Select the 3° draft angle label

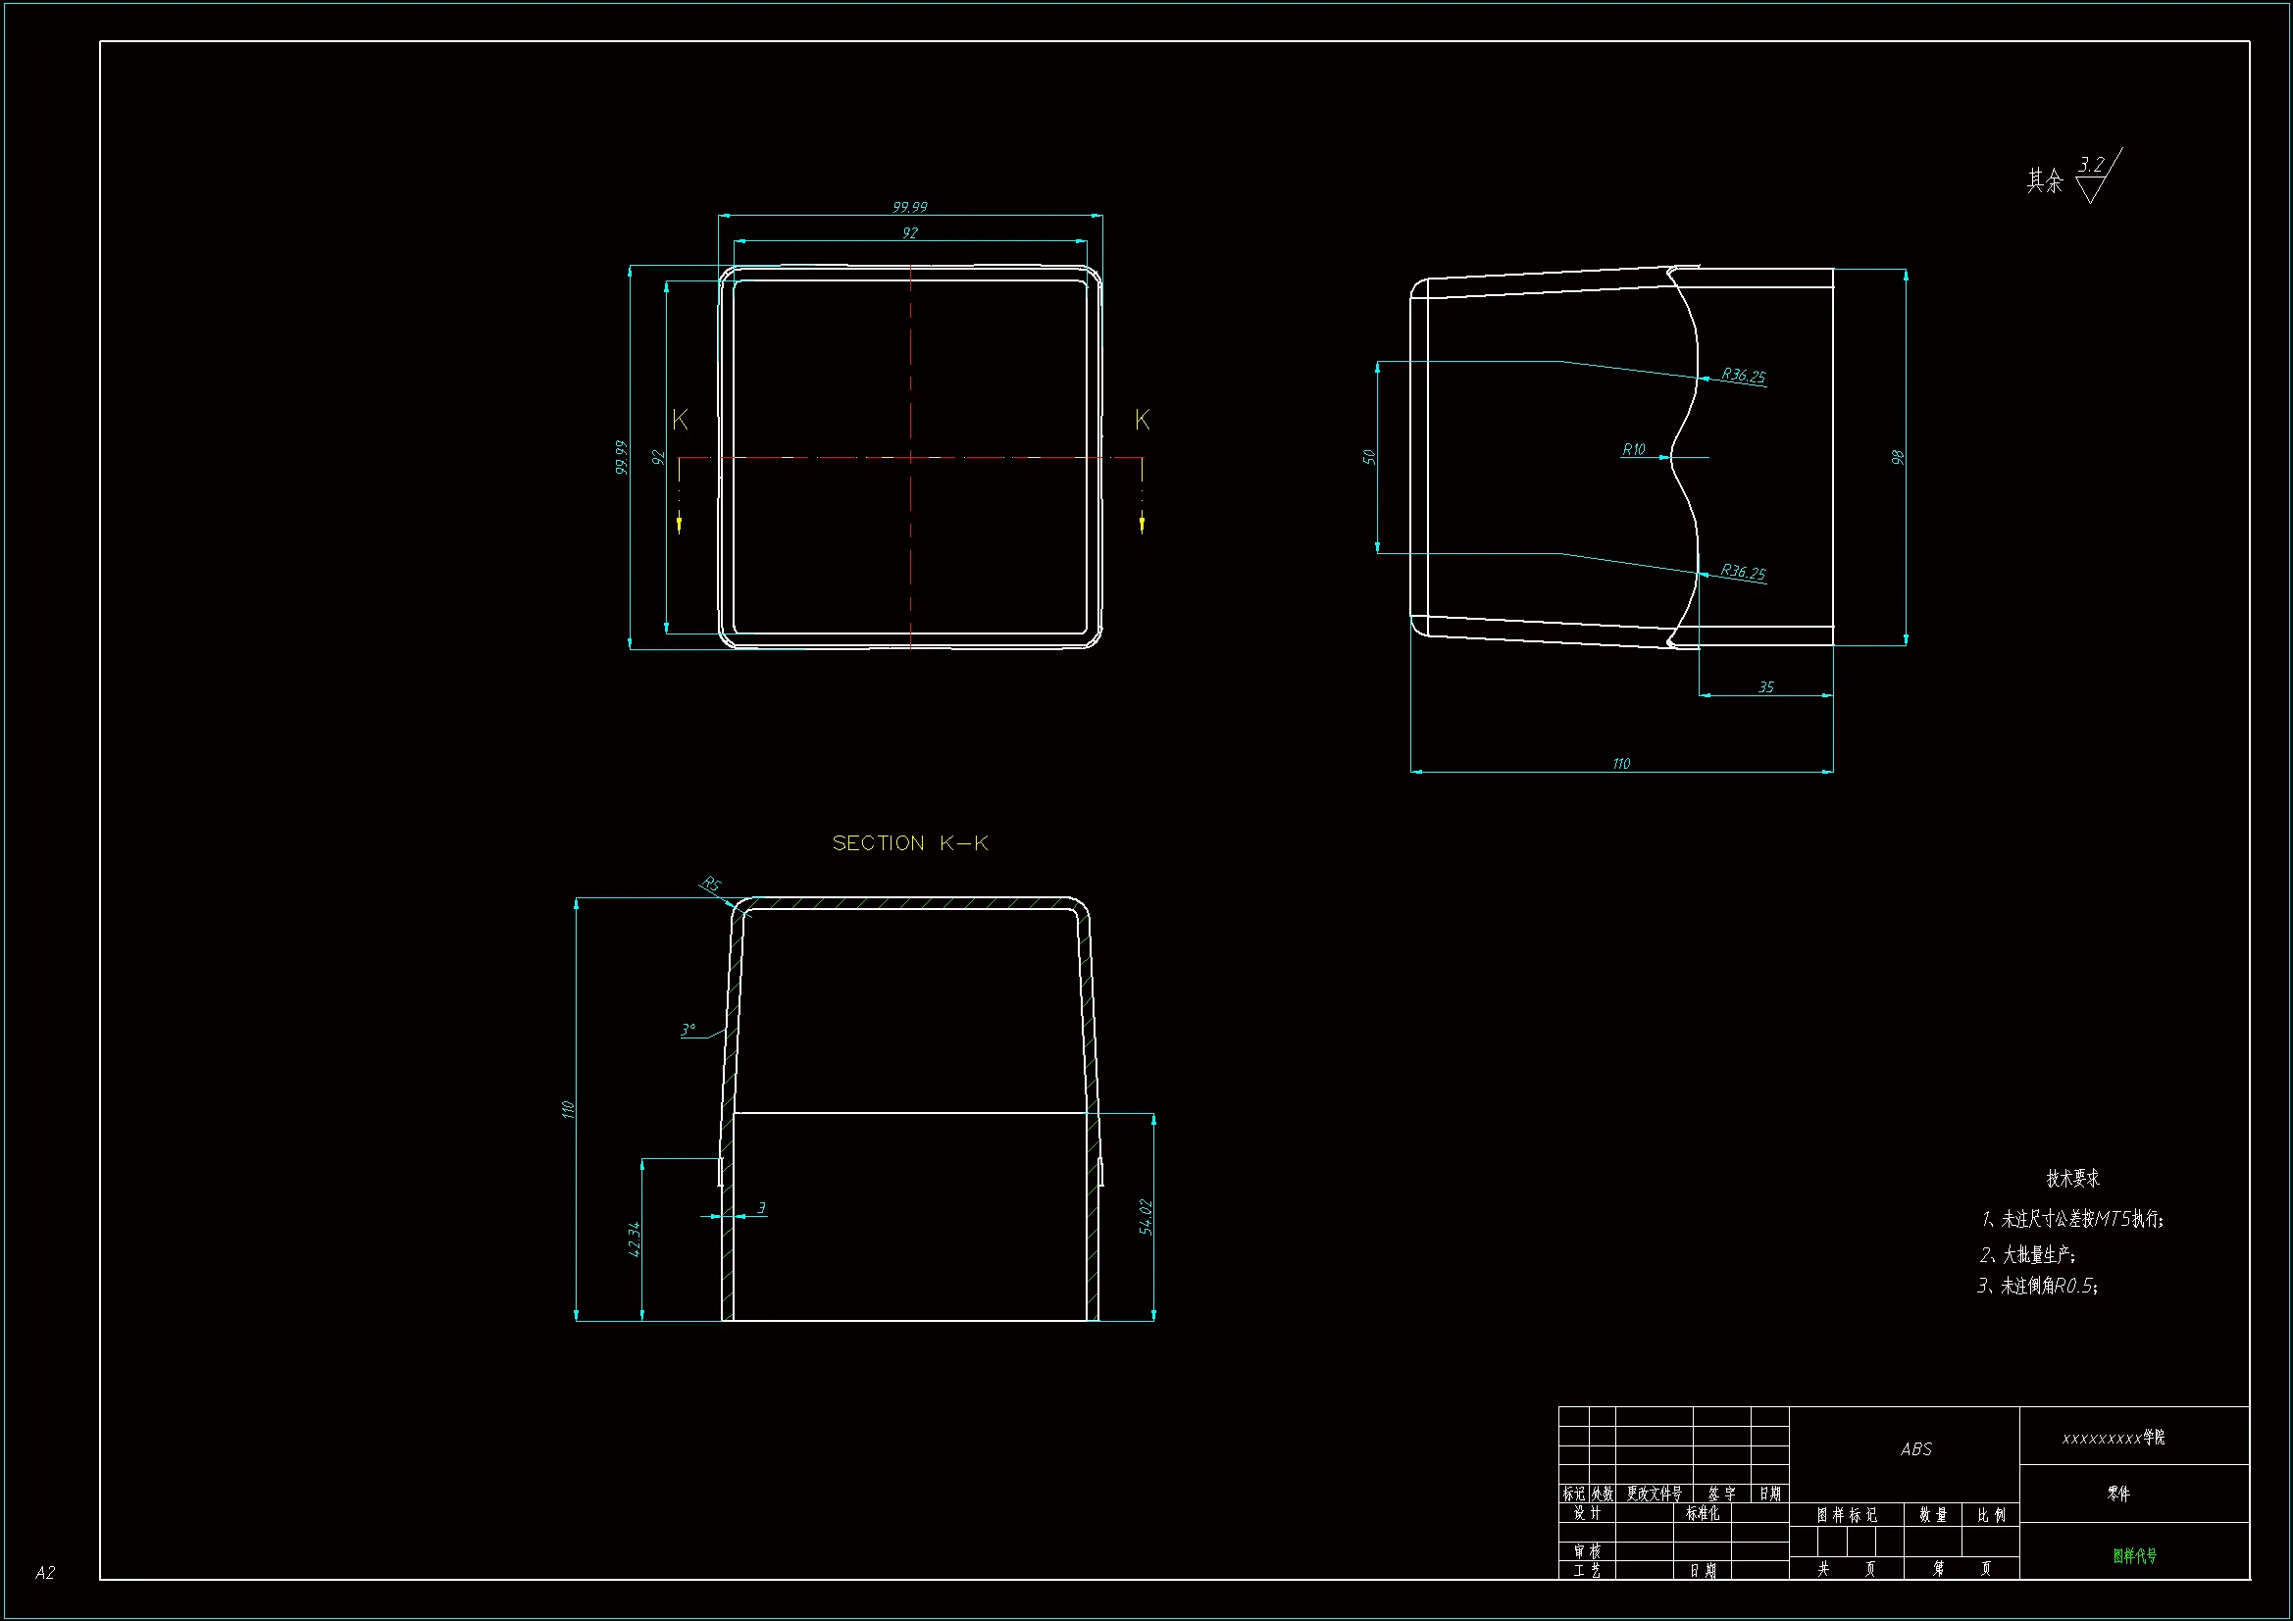click(x=688, y=1029)
